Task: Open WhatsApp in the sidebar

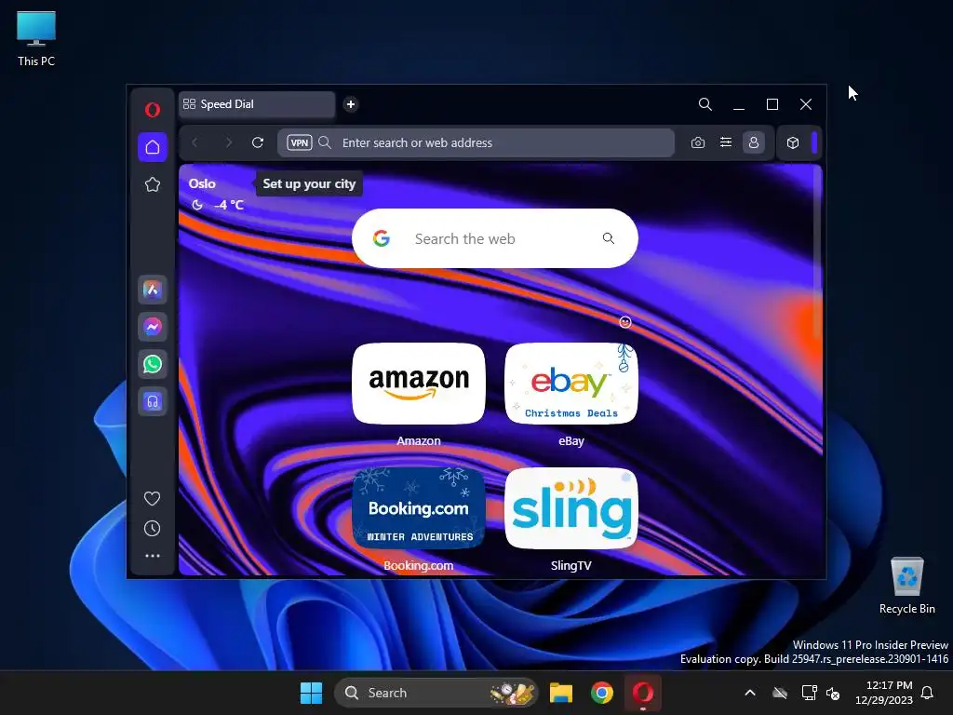Action: (x=153, y=364)
